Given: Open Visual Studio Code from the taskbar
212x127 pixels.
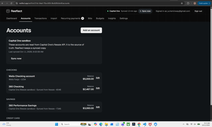Looking at the screenshot, I should coord(144,124).
